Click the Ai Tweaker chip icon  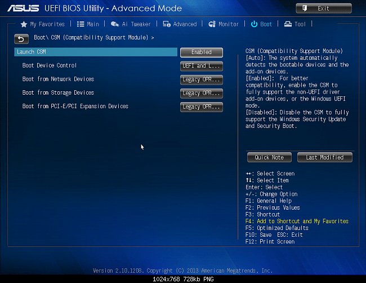click(x=115, y=24)
